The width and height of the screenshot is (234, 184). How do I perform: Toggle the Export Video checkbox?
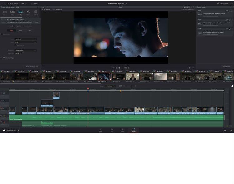pyautogui.click(x=2, y=34)
